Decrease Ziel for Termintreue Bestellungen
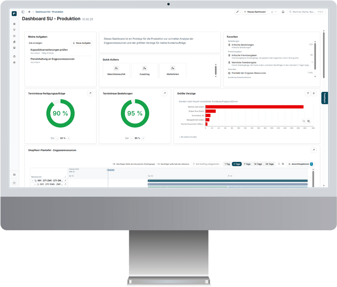The image size is (337, 287). click(132, 138)
